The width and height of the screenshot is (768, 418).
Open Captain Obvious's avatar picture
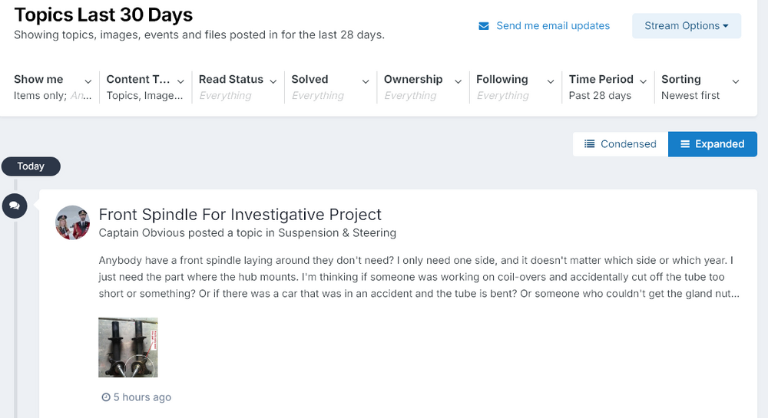coord(72,222)
